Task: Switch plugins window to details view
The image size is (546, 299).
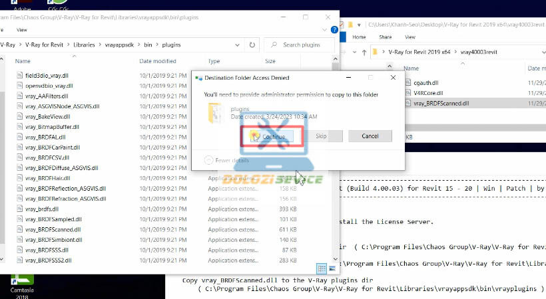Action: 322,268
